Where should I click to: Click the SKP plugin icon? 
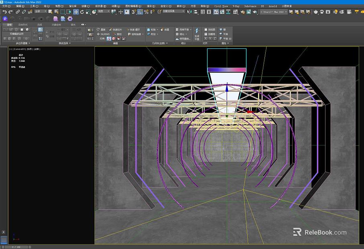click(x=63, y=18)
